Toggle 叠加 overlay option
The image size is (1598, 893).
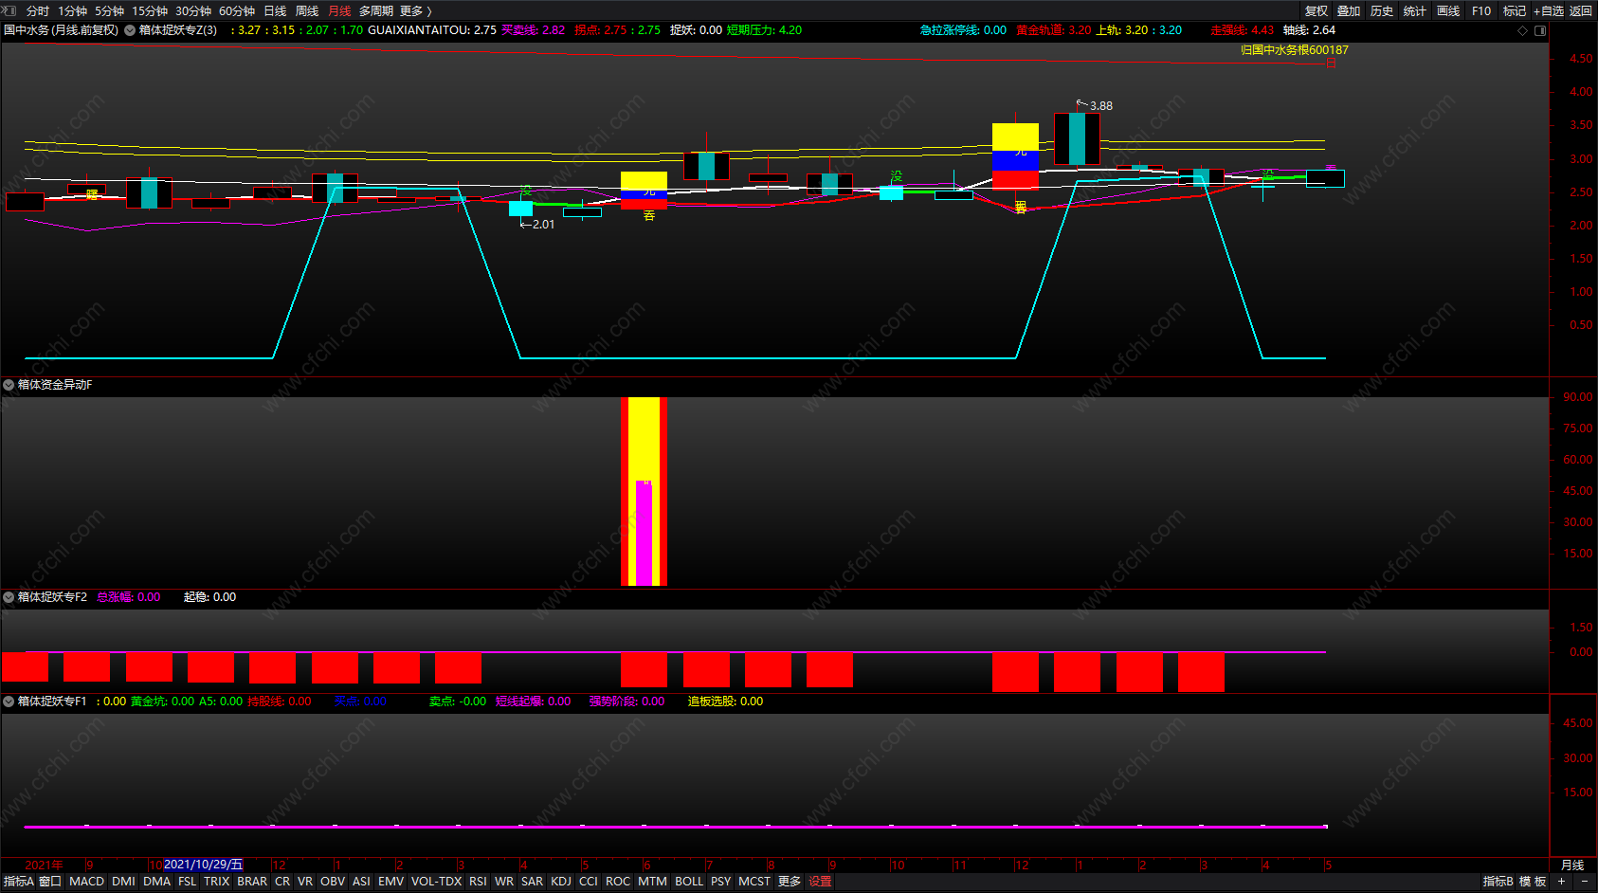(1349, 10)
